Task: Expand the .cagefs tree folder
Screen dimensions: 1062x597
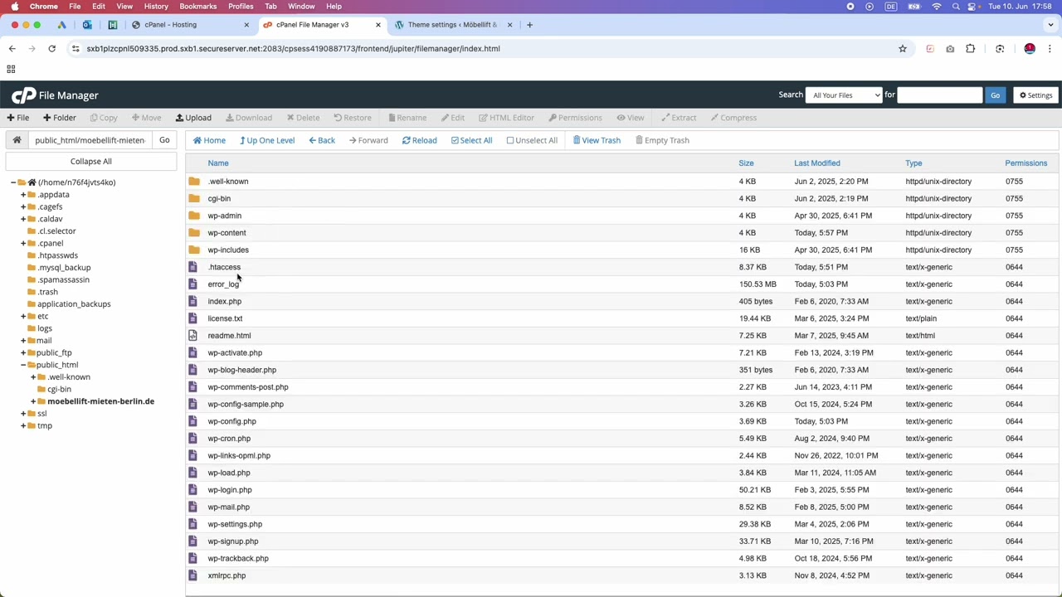Action: coord(23,206)
